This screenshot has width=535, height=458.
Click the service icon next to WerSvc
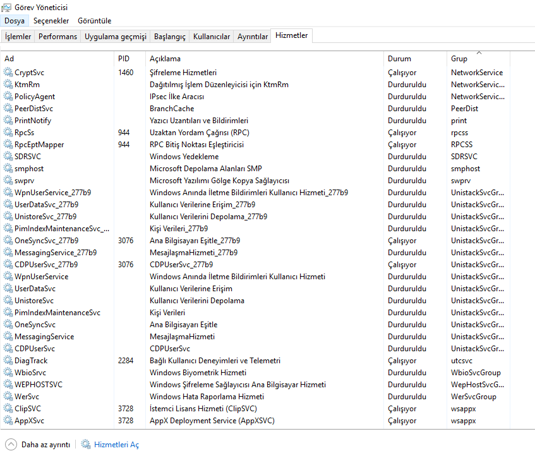click(8, 397)
